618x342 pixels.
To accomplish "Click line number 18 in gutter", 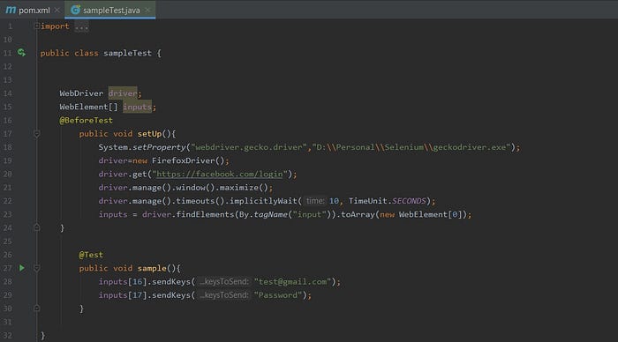I will click(7, 147).
